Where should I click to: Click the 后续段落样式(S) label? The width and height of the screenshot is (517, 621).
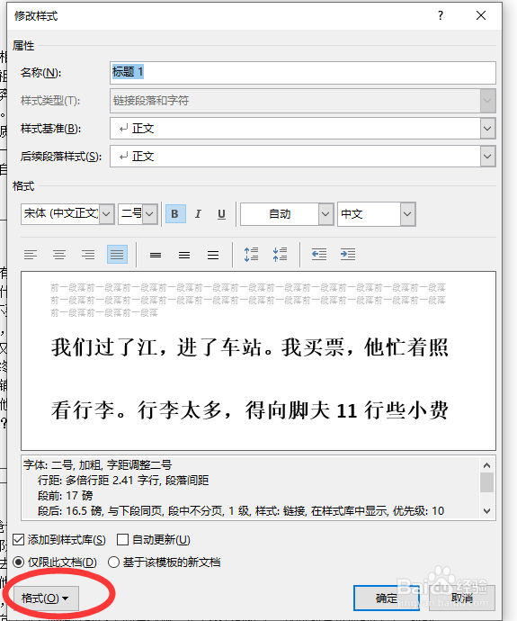tap(61, 157)
